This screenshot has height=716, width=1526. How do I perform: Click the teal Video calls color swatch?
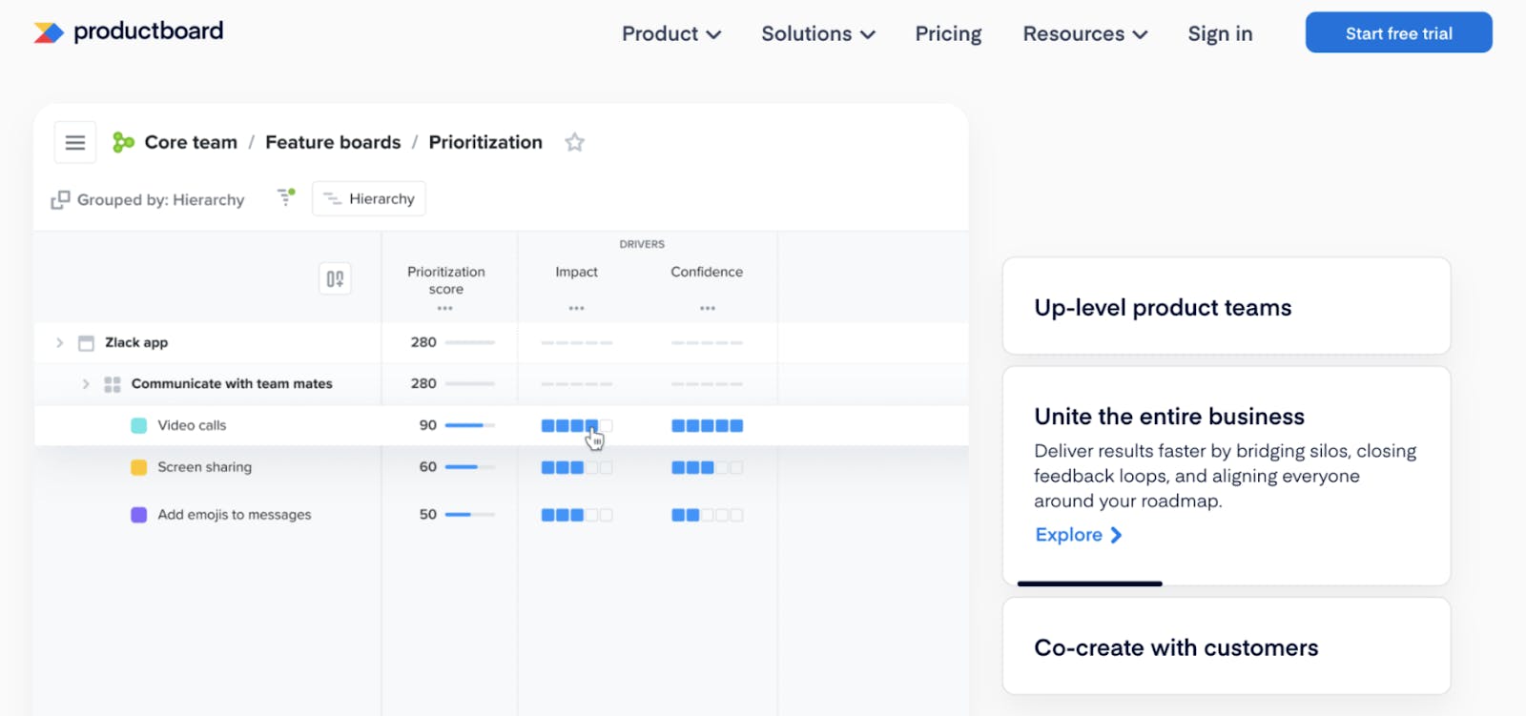tap(138, 426)
